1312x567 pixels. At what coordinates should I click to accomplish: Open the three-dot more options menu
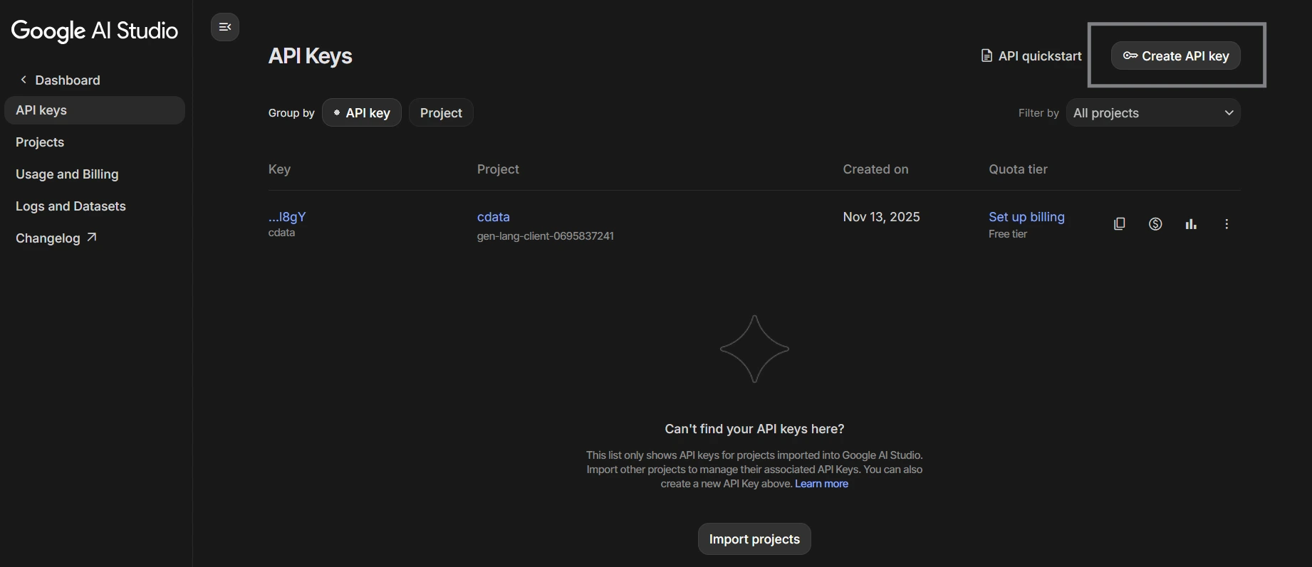click(1227, 224)
